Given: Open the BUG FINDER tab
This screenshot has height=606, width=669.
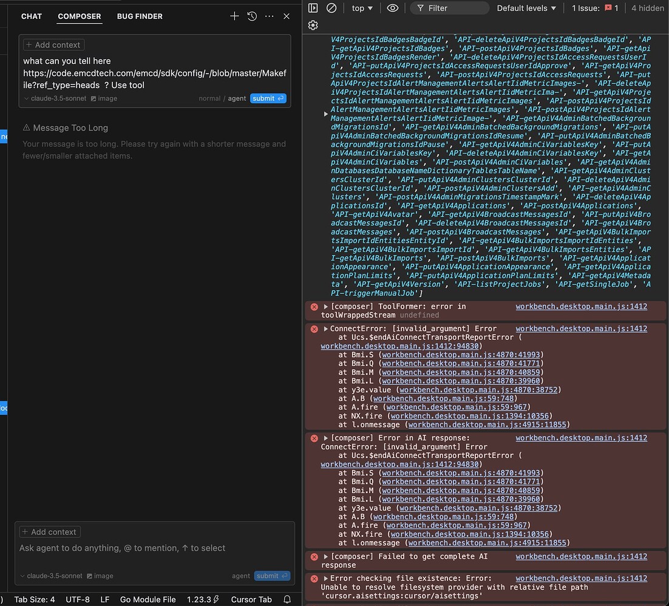Looking at the screenshot, I should tap(140, 16).
